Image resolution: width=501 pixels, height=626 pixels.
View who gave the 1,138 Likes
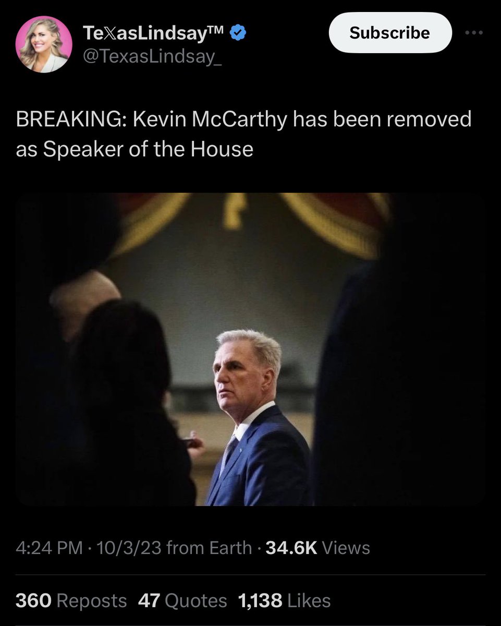[284, 600]
